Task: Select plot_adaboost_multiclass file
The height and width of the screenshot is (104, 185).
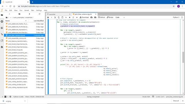Action: [25, 27]
